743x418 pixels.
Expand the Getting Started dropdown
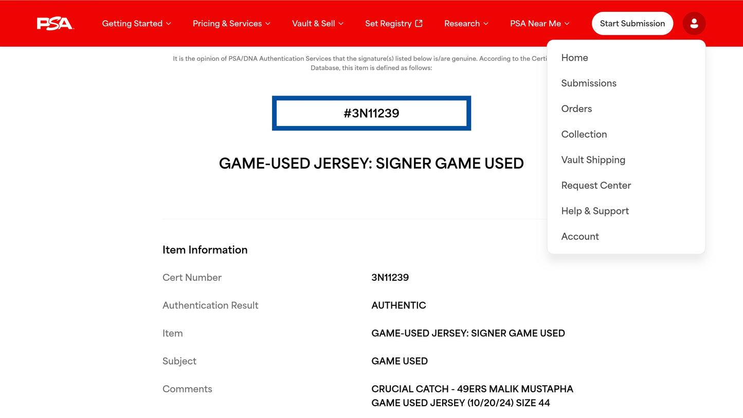136,24
